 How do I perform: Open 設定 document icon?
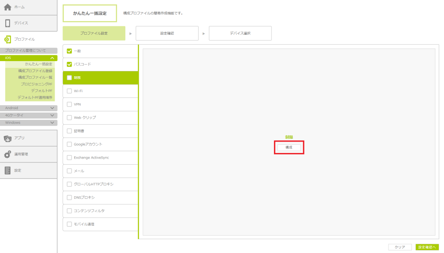pyautogui.click(x=7, y=170)
